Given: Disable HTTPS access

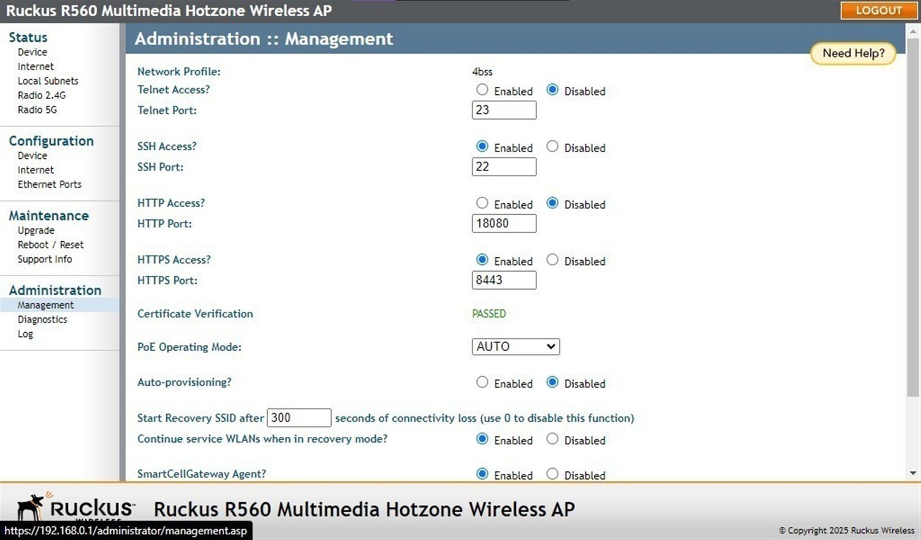Looking at the screenshot, I should pos(552,260).
